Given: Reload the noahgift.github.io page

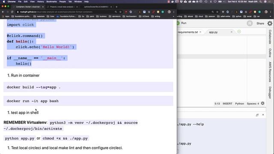Looking at the screenshot, I should (x=12, y=12).
